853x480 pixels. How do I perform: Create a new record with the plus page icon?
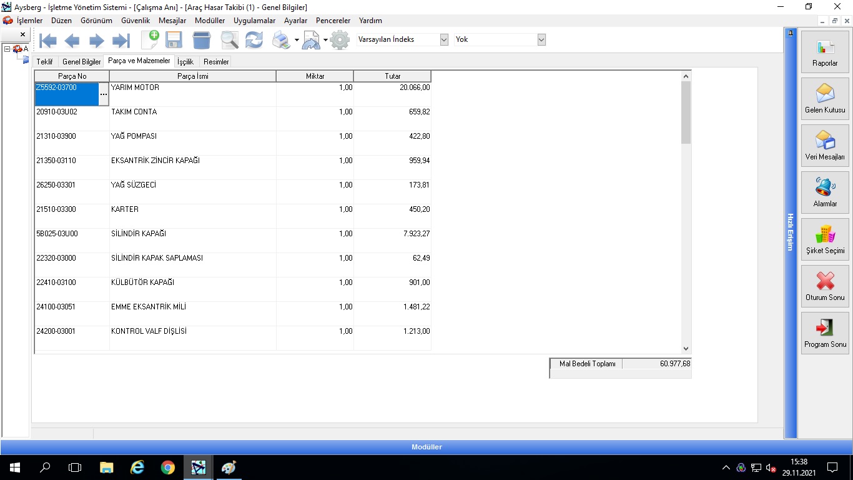click(x=150, y=40)
